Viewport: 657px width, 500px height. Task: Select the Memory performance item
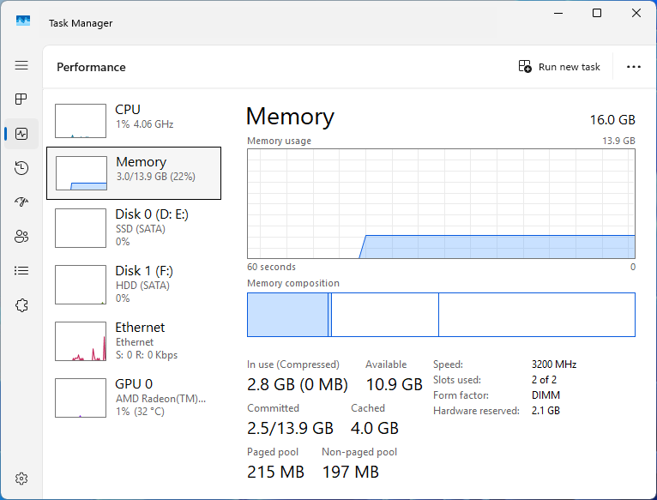point(134,173)
